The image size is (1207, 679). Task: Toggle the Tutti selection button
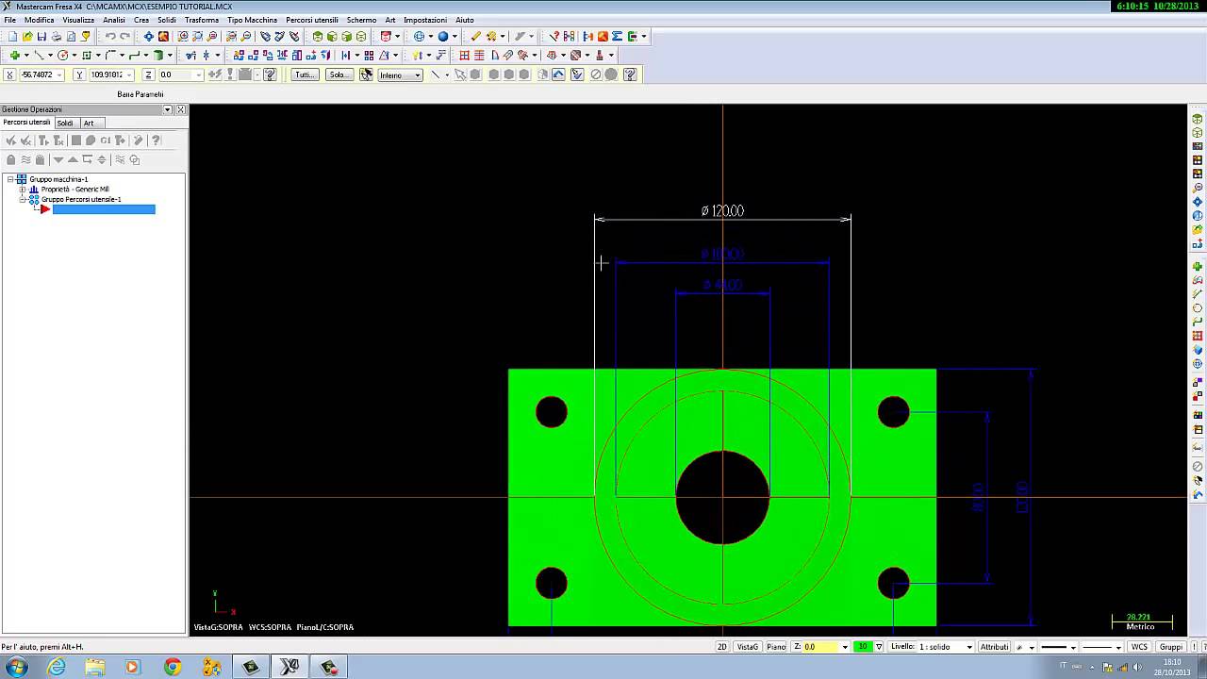pyautogui.click(x=305, y=75)
